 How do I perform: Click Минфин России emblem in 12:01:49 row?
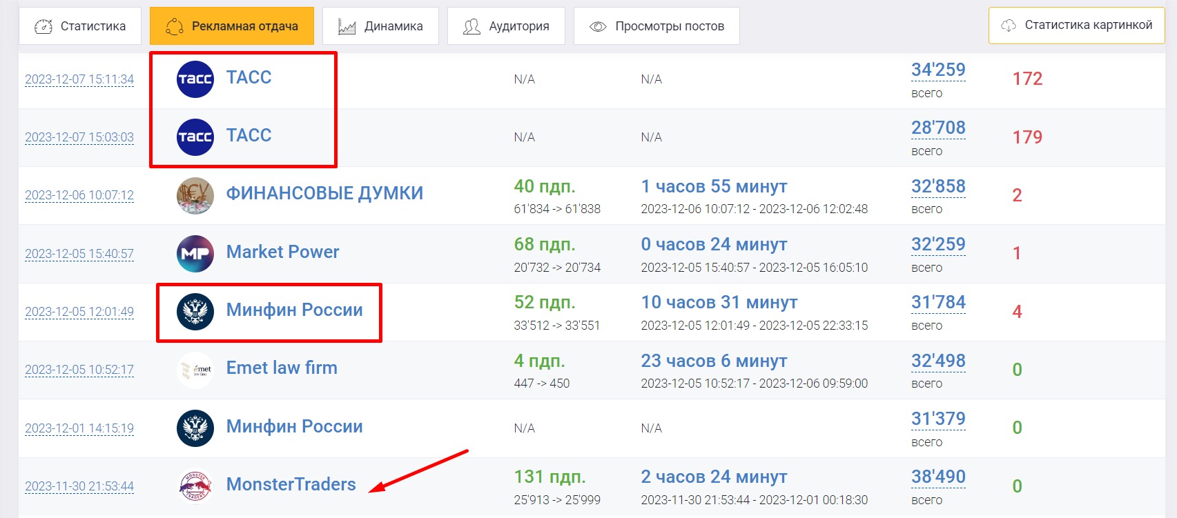(195, 312)
